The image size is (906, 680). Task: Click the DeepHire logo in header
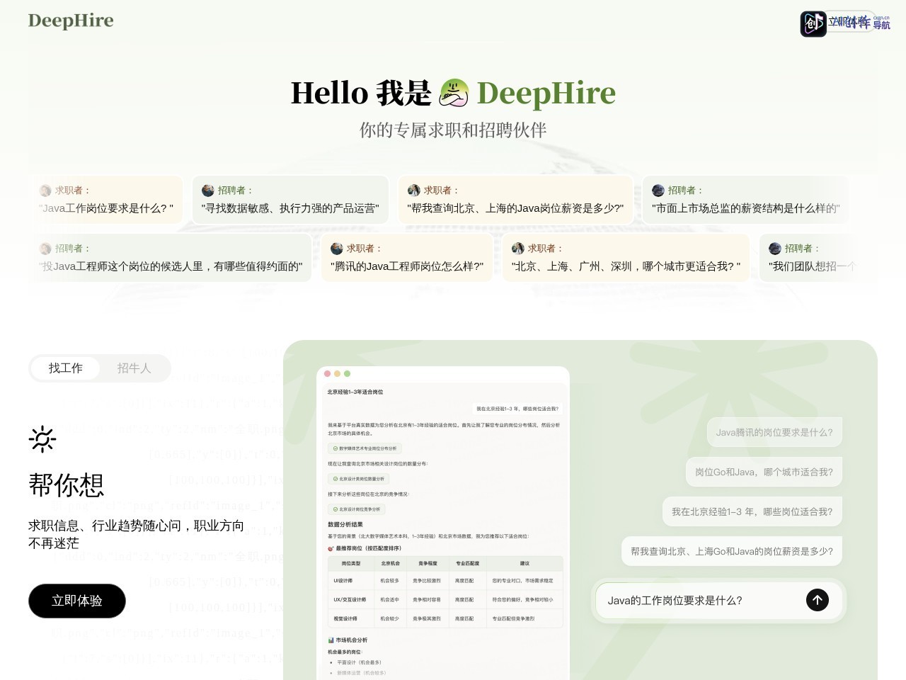71,21
